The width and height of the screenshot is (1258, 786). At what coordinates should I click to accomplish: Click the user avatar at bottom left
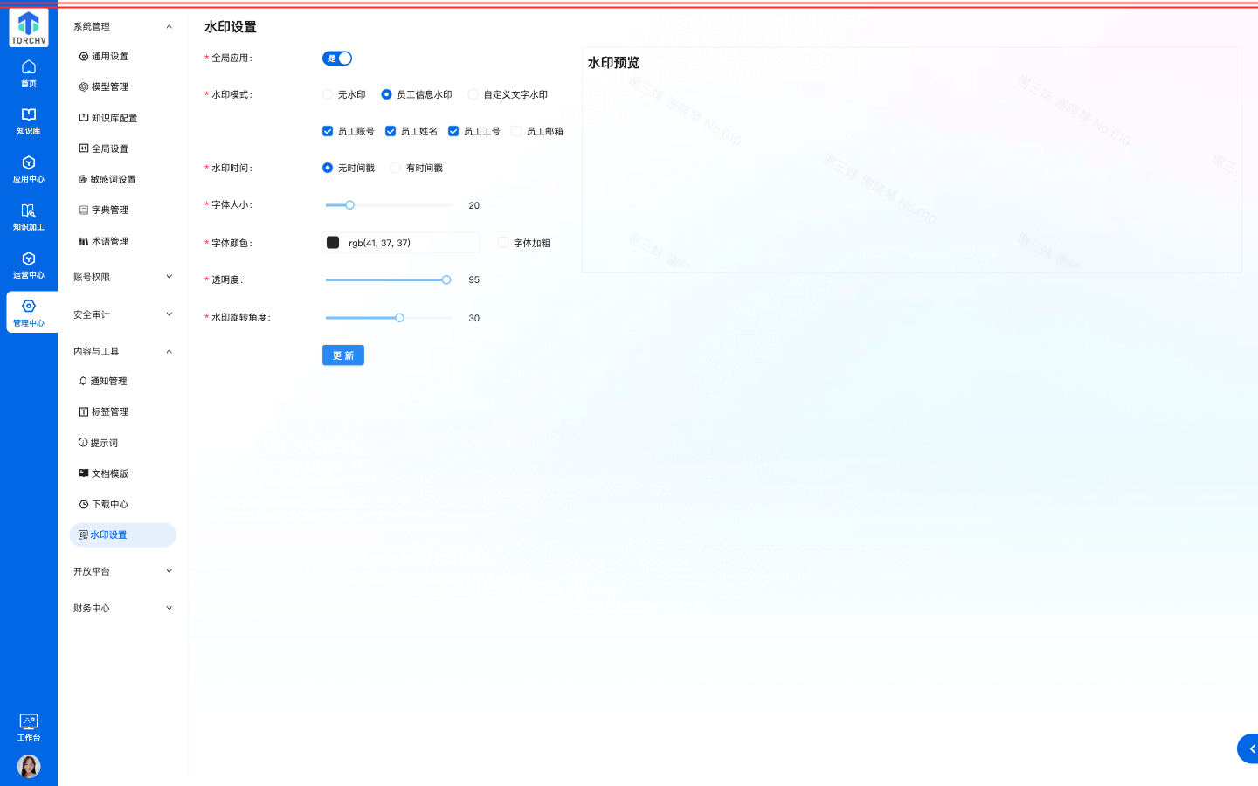(29, 766)
